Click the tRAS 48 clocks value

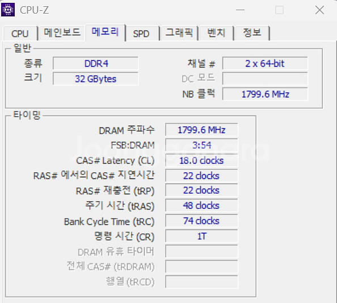click(201, 206)
